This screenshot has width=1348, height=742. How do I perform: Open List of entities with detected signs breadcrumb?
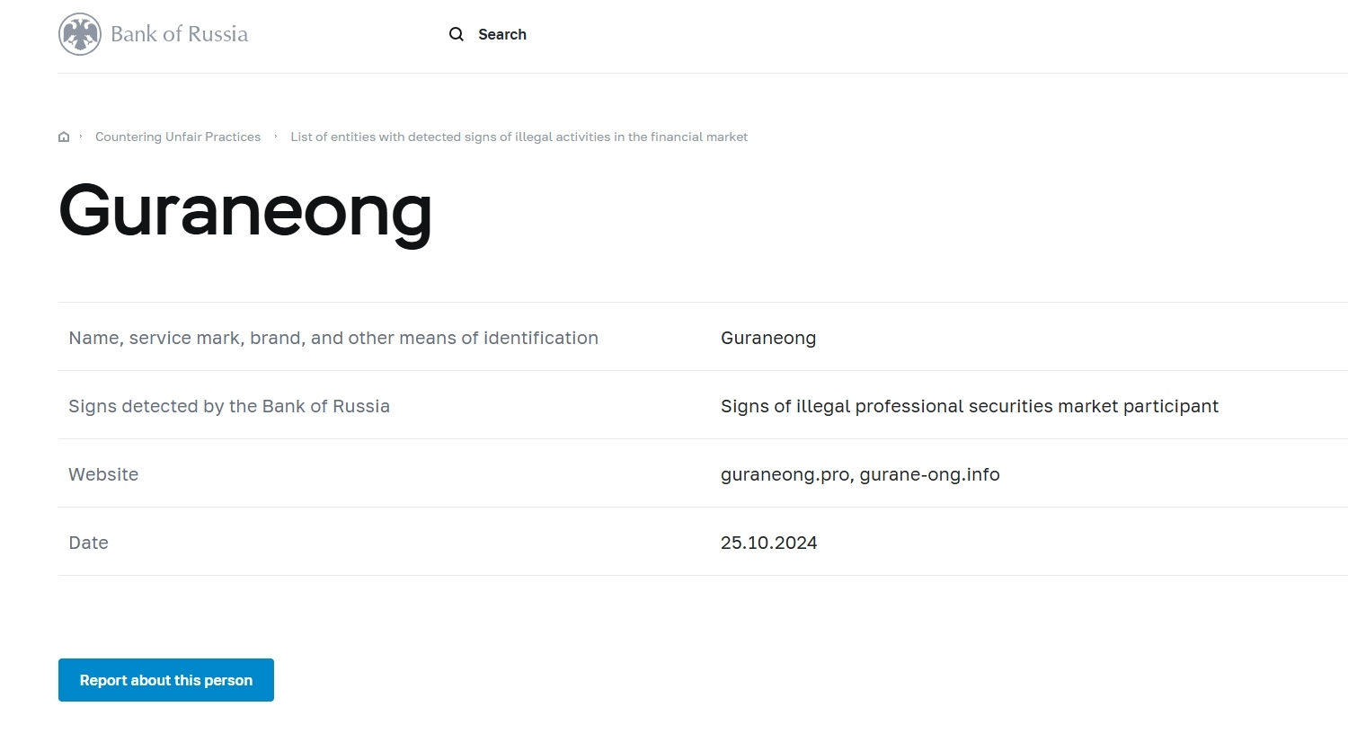[519, 137]
